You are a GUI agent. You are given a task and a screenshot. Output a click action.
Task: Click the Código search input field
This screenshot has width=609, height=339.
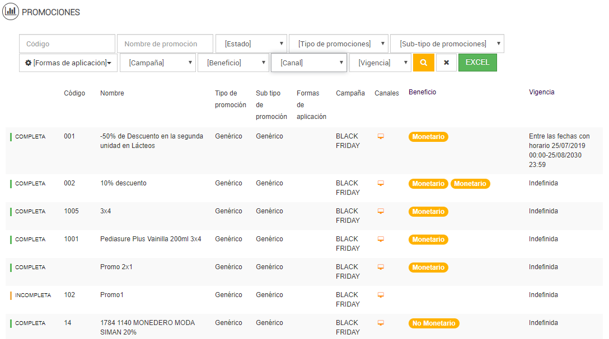tap(67, 44)
